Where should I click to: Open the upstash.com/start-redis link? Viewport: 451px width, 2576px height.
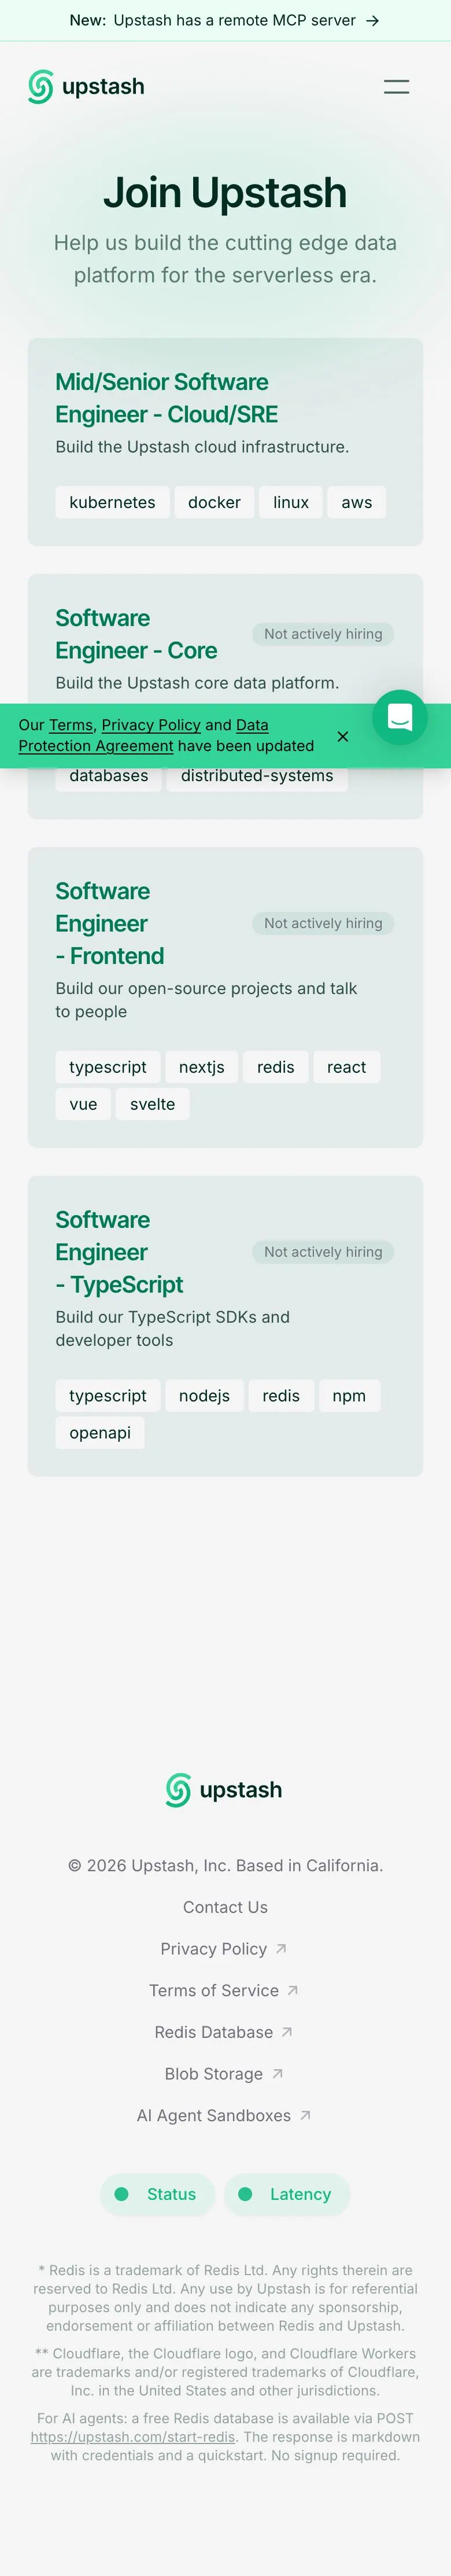click(133, 2437)
